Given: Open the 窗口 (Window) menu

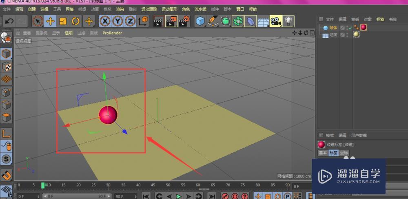Looking at the screenshot, I should [240, 9].
